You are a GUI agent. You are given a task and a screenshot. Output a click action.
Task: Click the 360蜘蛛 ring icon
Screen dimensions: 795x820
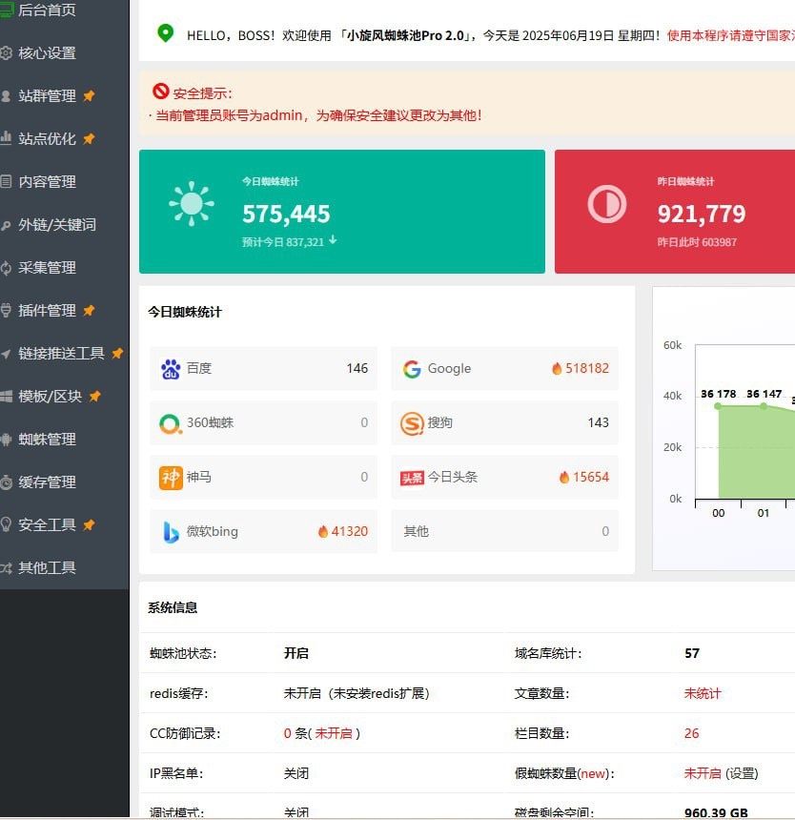coord(170,423)
